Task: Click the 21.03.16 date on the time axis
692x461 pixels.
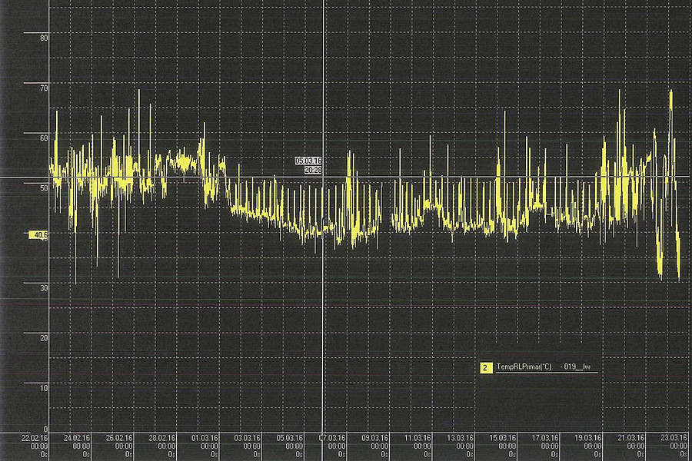Action: (x=631, y=438)
